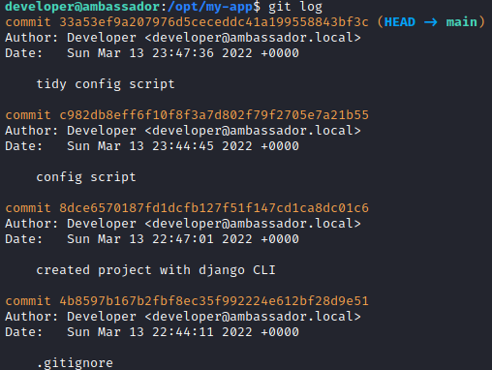492x370 pixels.
Task: Click the arrow between HEAD and main
Action: point(430,22)
